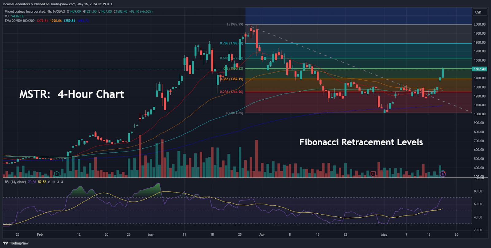Click the Vol value 94.023K
The width and height of the screenshot is (491, 248).
point(17,16)
